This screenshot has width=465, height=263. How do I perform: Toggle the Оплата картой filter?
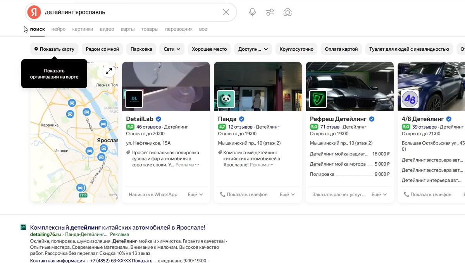tap(341, 49)
